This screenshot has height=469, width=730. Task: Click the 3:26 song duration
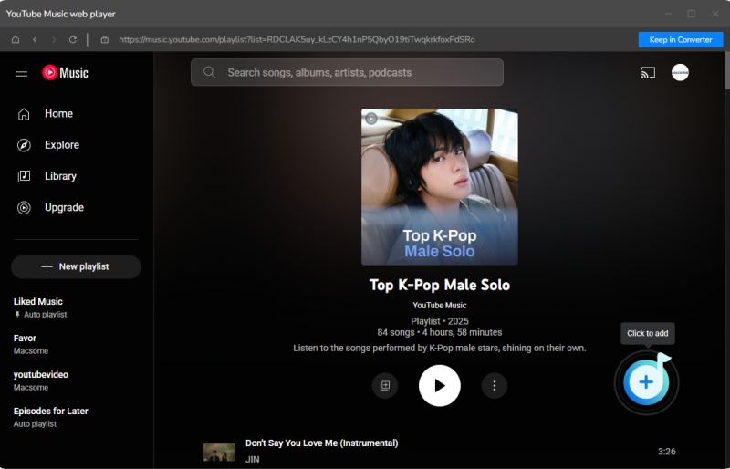coord(666,452)
